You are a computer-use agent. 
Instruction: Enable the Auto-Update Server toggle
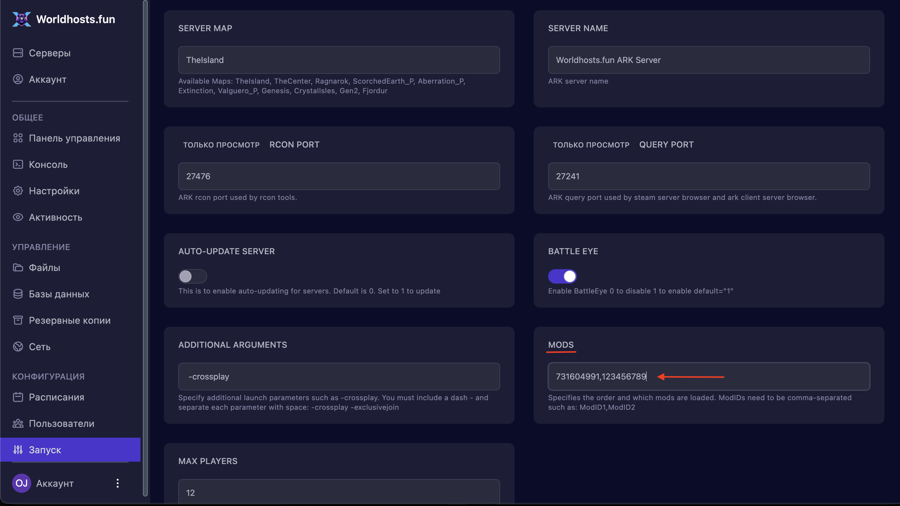point(192,276)
